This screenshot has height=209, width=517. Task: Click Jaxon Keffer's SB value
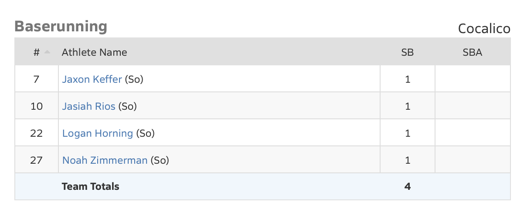[408, 79]
